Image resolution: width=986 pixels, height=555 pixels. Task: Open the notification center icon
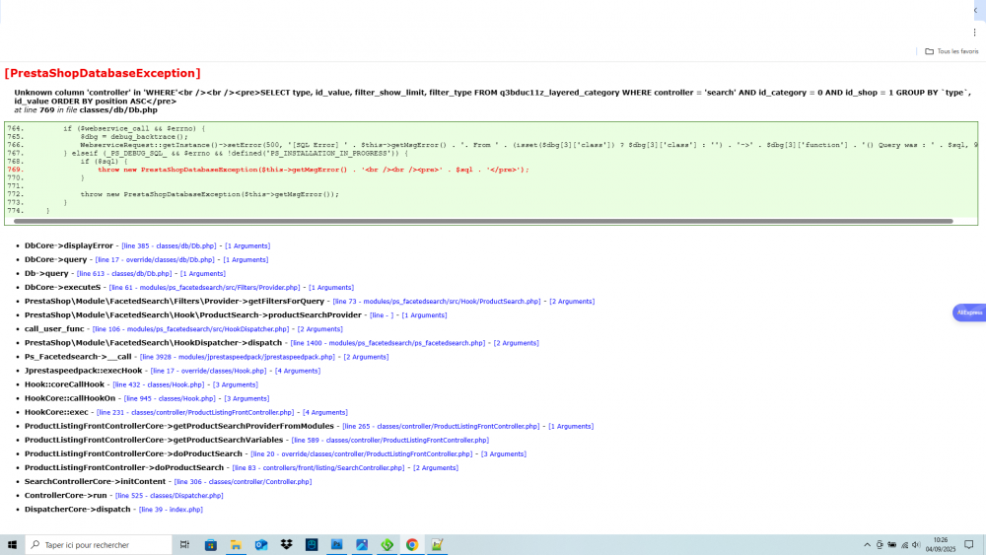tap(969, 545)
